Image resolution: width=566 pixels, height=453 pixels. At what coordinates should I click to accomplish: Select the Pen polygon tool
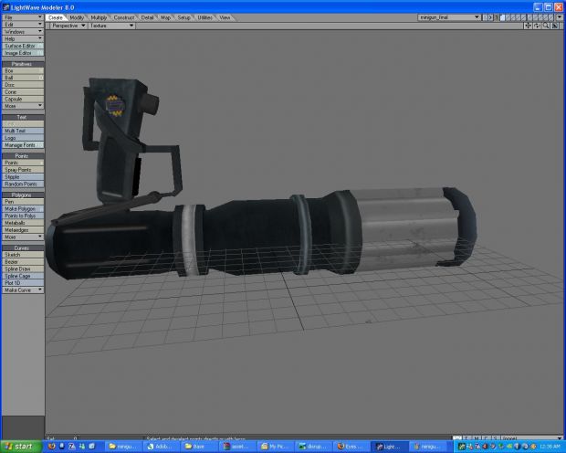[23, 202]
